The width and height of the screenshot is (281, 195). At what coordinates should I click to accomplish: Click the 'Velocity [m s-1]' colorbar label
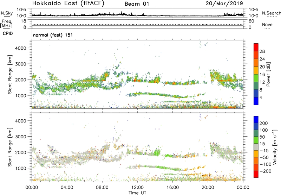pos(275,147)
